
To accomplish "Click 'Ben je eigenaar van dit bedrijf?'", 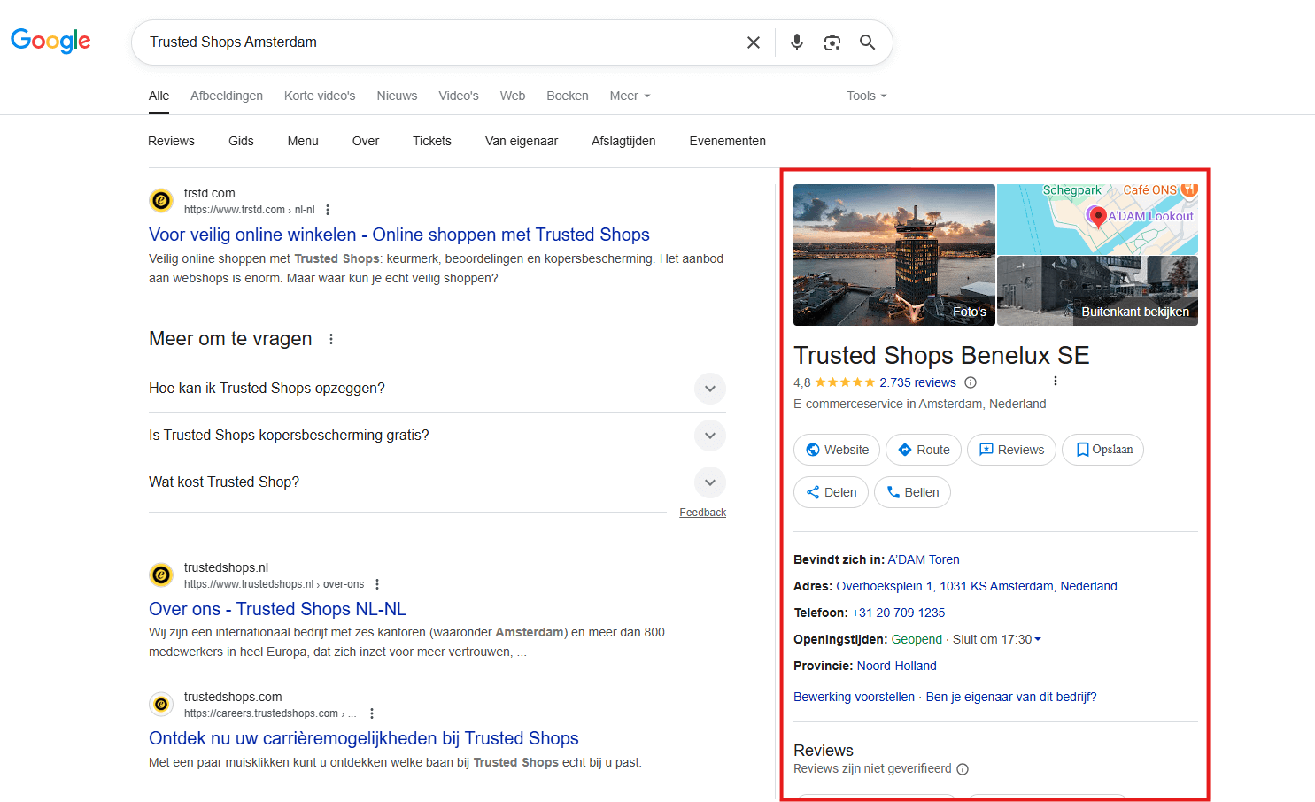I will coord(1011,697).
